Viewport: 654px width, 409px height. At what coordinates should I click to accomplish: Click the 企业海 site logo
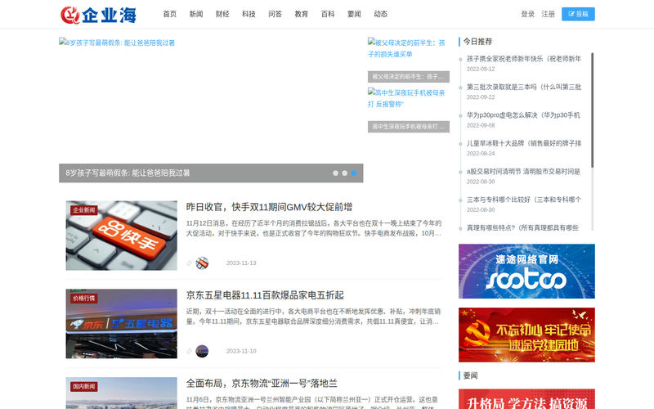tap(98, 15)
